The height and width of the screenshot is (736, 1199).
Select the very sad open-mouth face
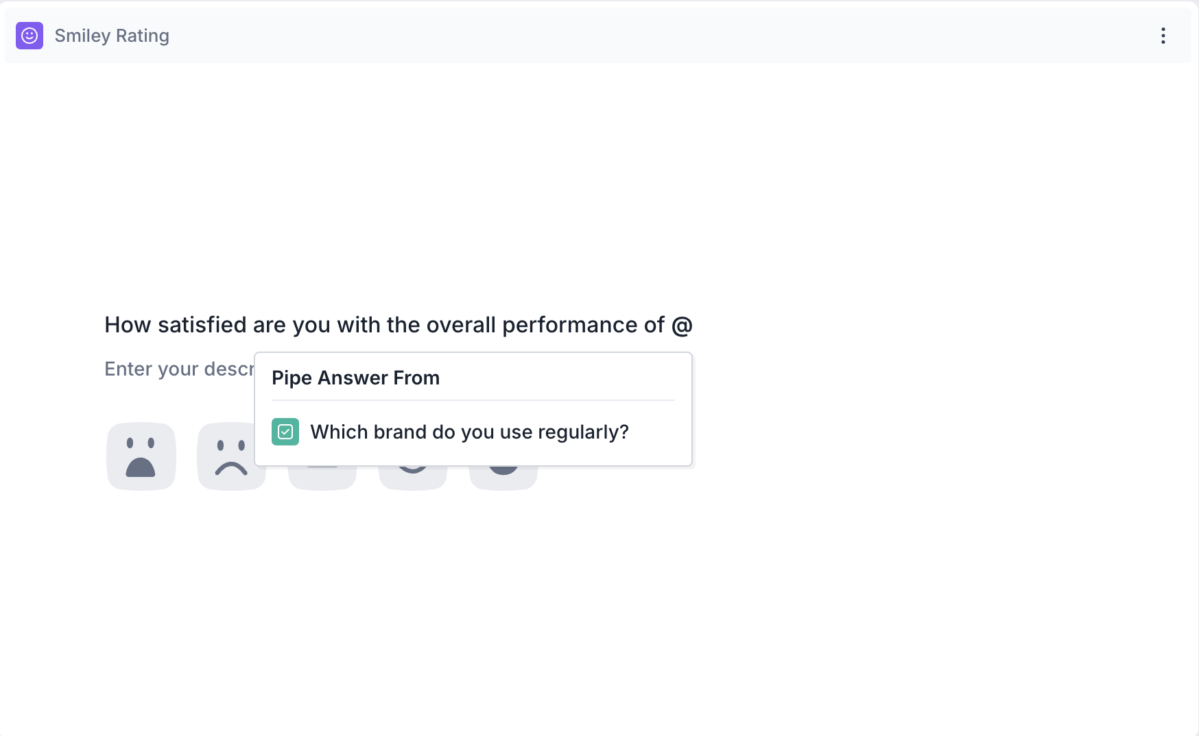[141, 456]
